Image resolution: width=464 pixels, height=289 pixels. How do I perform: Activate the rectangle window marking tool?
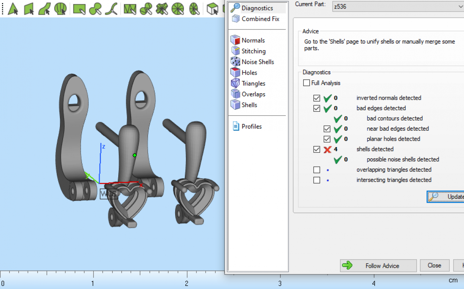tap(79, 9)
